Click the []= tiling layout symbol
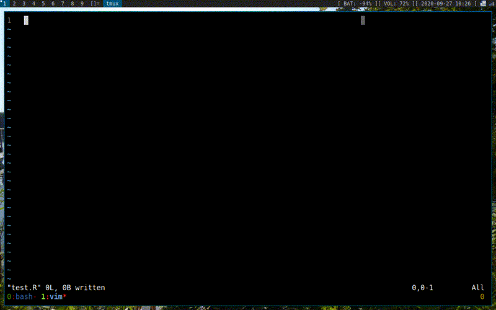Viewport: 496px width, 310px height. (95, 4)
